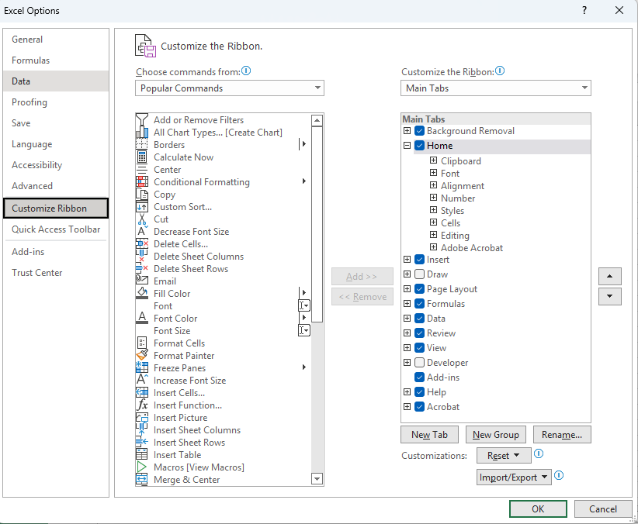Check the Draw tab checkbox
This screenshot has height=524, width=638.
[420, 274]
